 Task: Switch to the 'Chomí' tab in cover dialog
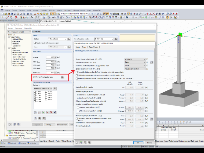(x=84, y=47)
